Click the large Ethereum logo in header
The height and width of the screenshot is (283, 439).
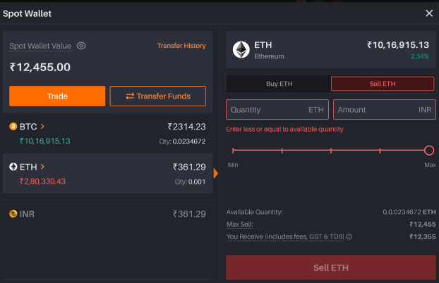(241, 49)
